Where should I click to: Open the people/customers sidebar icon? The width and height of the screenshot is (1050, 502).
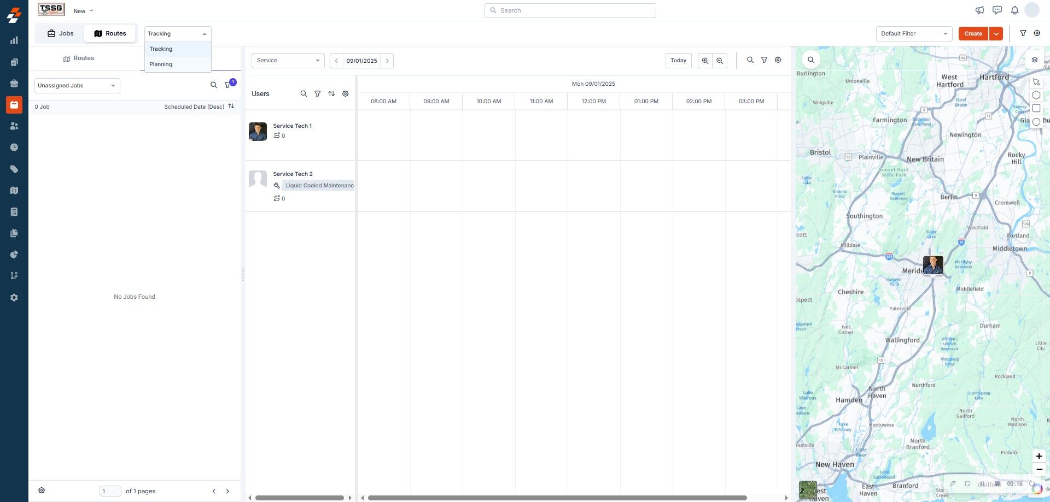[x=14, y=126]
